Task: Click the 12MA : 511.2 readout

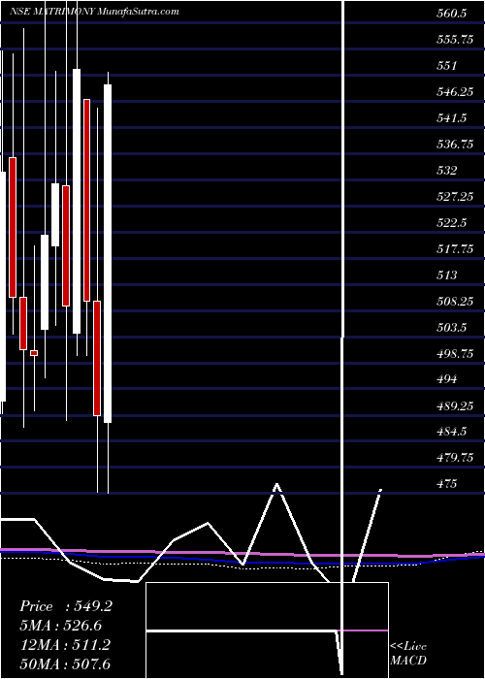Action: pyautogui.click(x=65, y=645)
